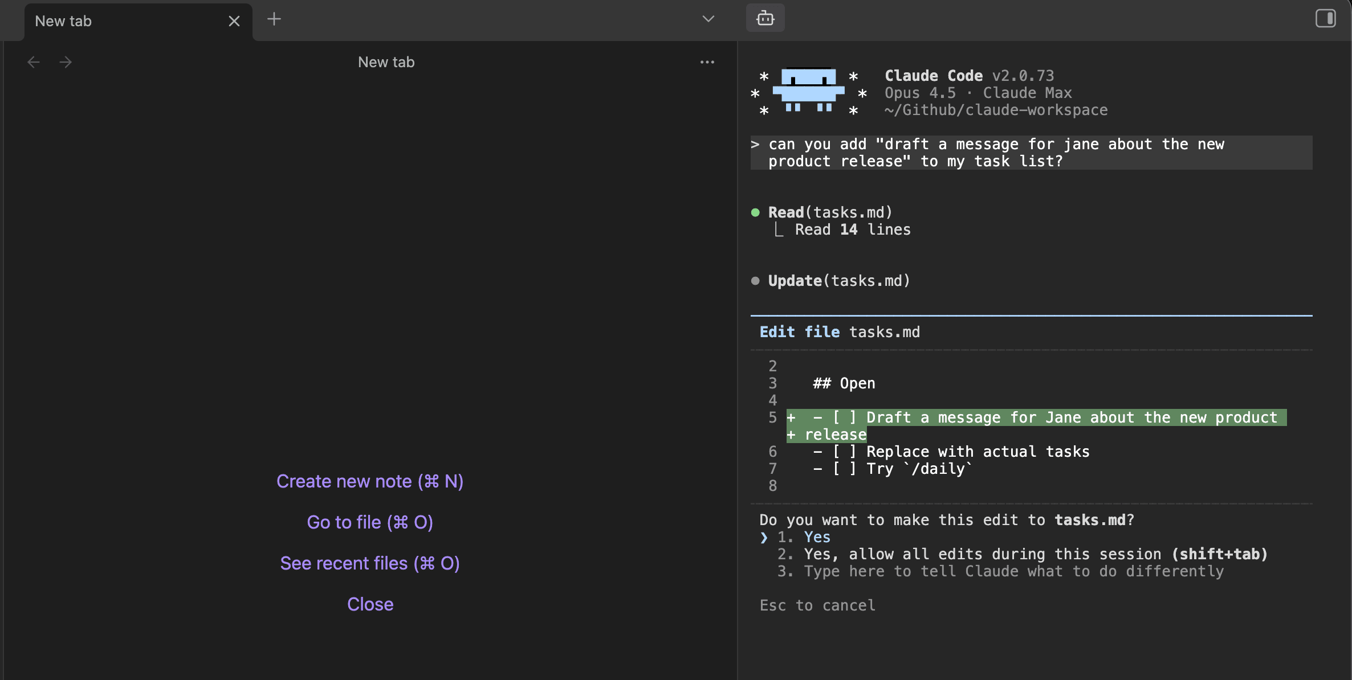Viewport: 1352px width, 680px height.
Task: Click the New tab pane title
Action: [x=386, y=62]
